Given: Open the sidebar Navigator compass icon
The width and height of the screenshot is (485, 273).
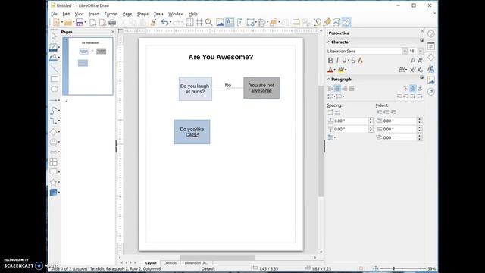Looking at the screenshot, I should (x=431, y=92).
